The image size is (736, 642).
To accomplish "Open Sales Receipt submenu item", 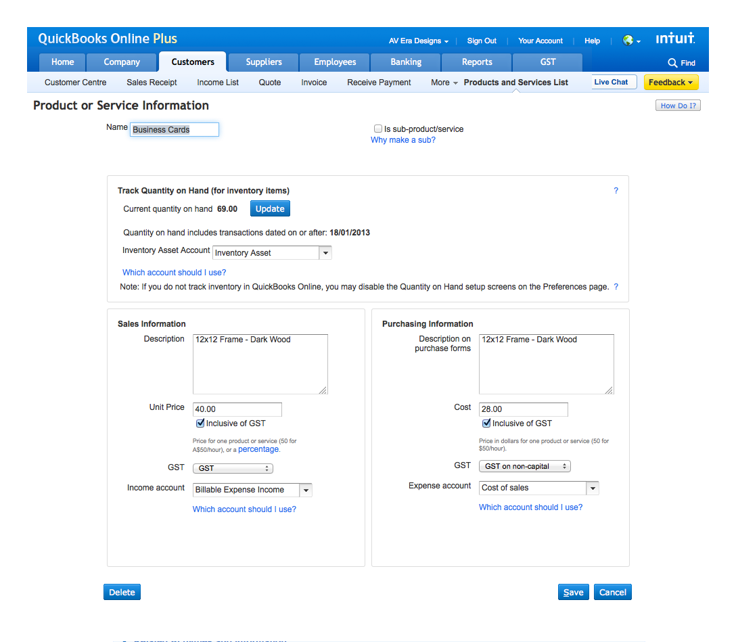I will tap(152, 83).
